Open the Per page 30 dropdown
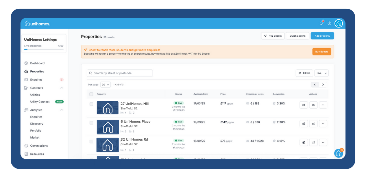This screenshot has height=177, width=366. (106, 85)
